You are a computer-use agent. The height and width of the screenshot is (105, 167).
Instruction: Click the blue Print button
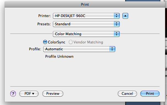[x=150, y=94]
